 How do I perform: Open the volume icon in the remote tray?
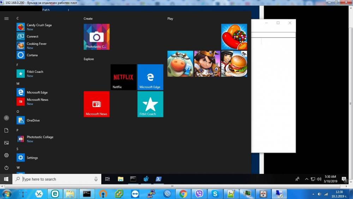319,179
